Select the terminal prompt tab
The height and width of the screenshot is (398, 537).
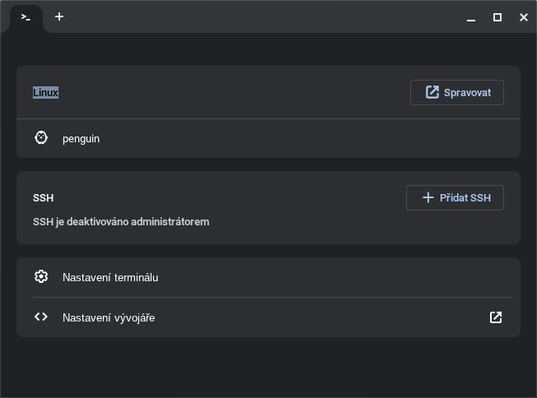[x=26, y=17]
